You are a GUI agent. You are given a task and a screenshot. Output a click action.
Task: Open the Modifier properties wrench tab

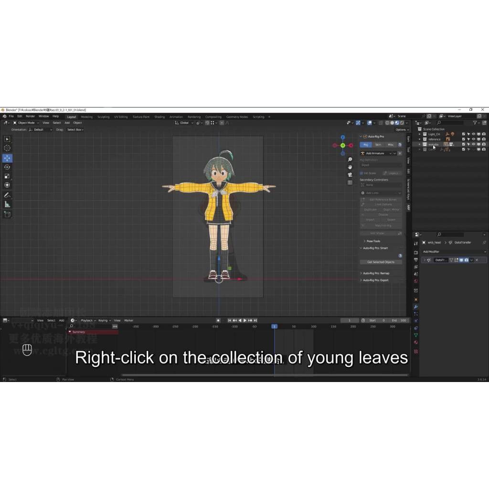tap(416, 307)
